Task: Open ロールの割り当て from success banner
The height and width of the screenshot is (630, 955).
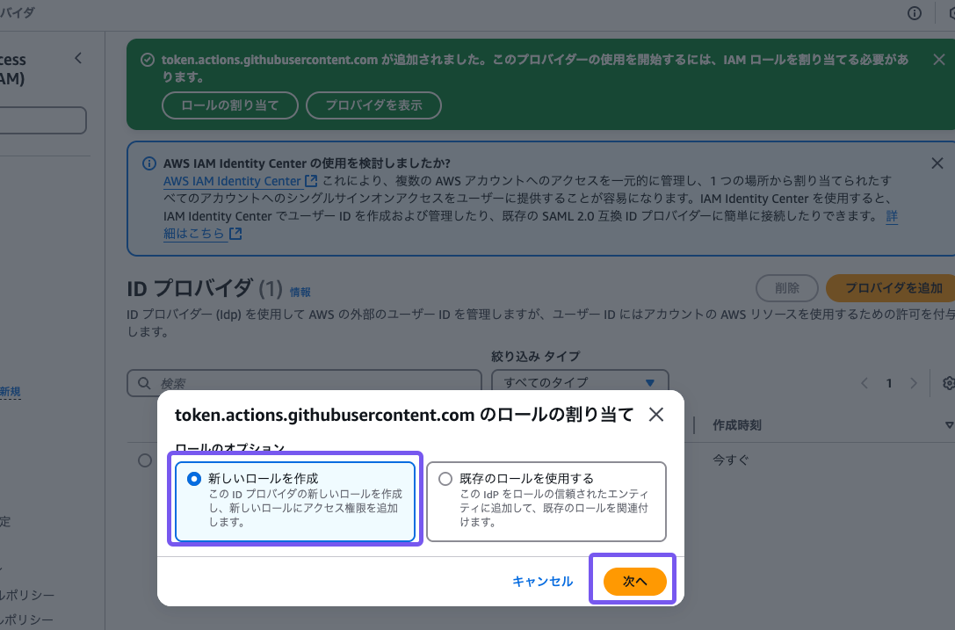Action: point(229,105)
